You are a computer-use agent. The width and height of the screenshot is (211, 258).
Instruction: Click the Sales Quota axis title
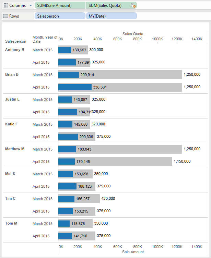point(133,34)
